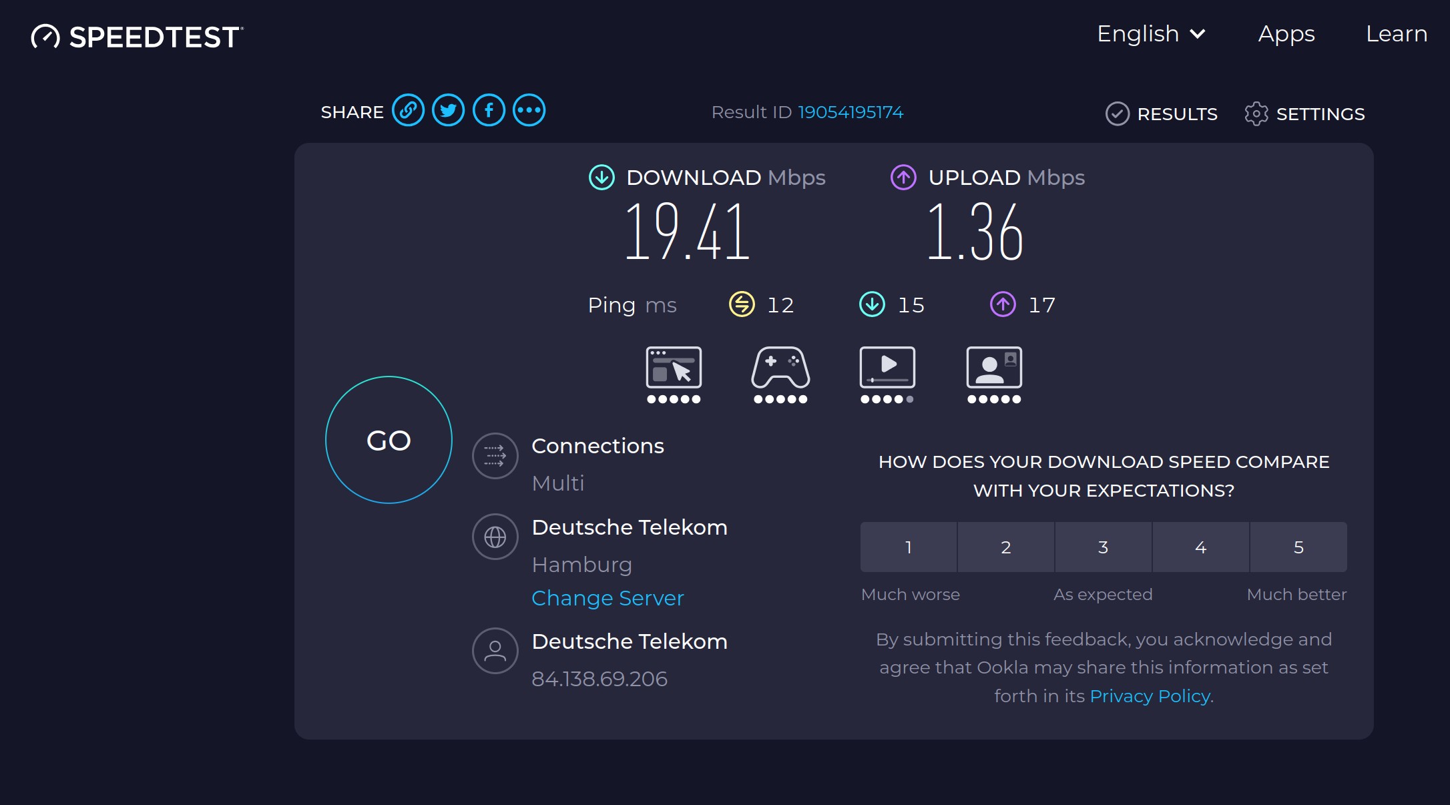1450x805 pixels.
Task: Click the web browsing performance icon
Action: tap(674, 368)
